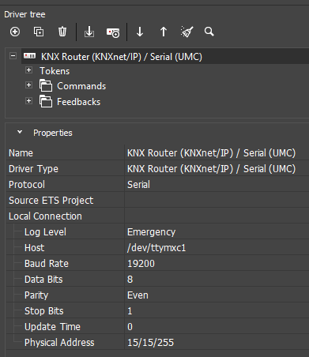Click the Host property label
The width and height of the screenshot is (309, 357).
[34, 248]
